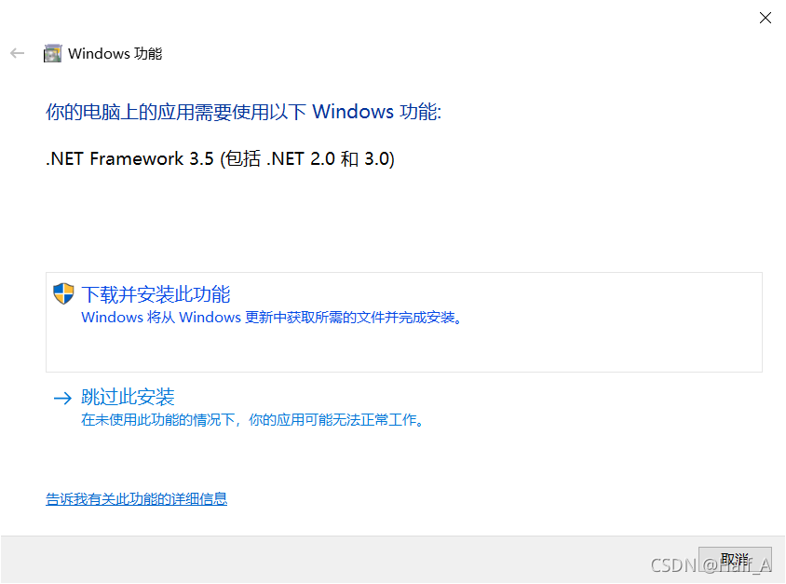Close the Windows 功能 dialog with X
The height and width of the screenshot is (584, 786).
tap(765, 18)
